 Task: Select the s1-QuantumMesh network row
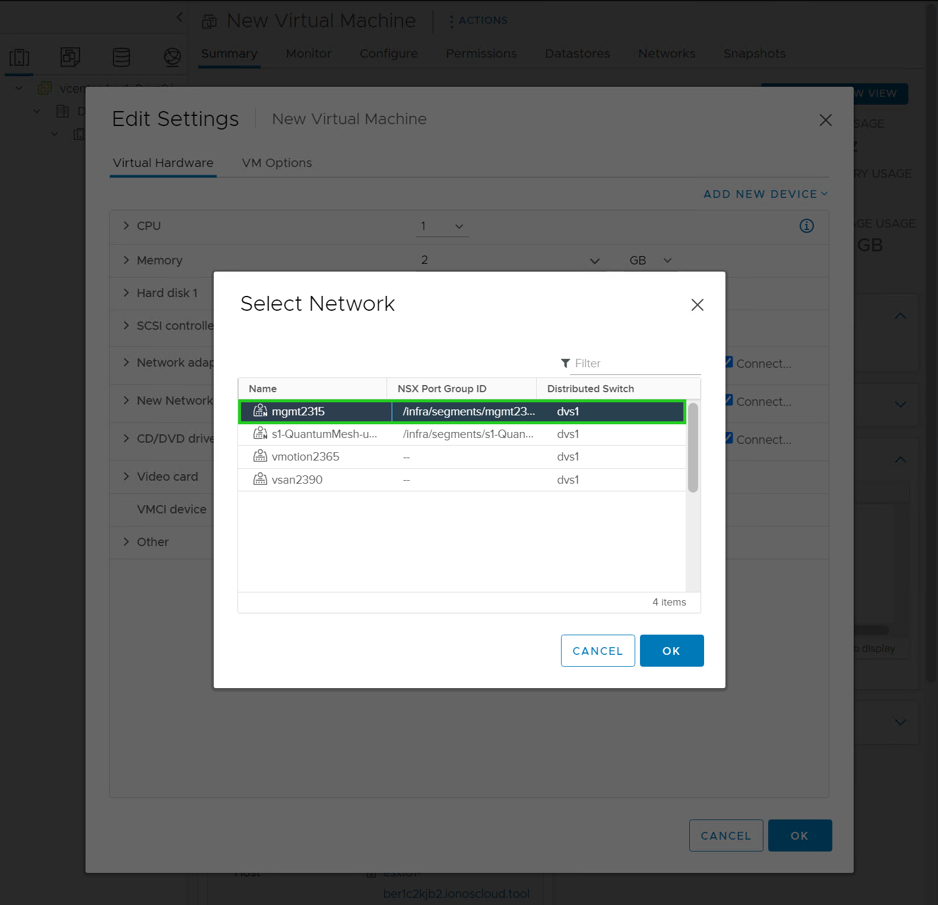coord(462,434)
